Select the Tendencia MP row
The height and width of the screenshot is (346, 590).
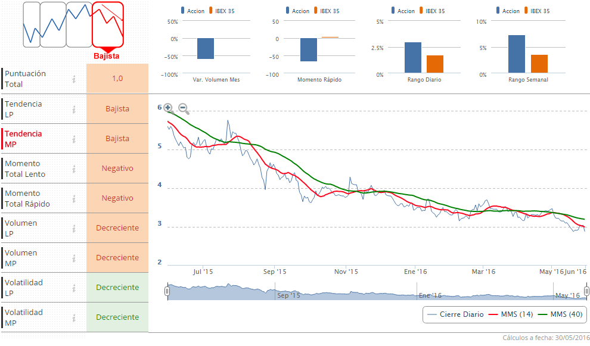click(x=75, y=139)
